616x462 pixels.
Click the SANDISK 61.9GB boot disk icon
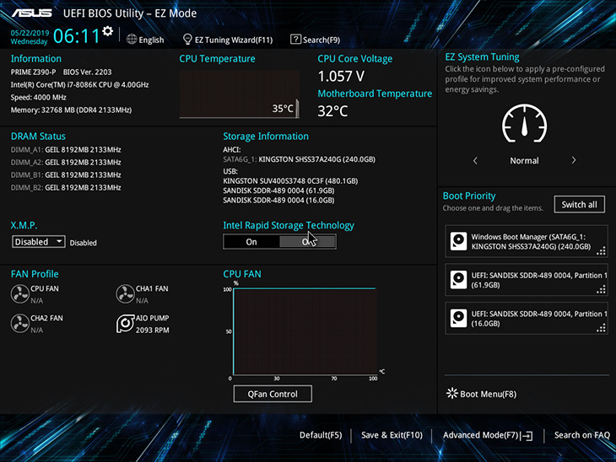point(458,280)
